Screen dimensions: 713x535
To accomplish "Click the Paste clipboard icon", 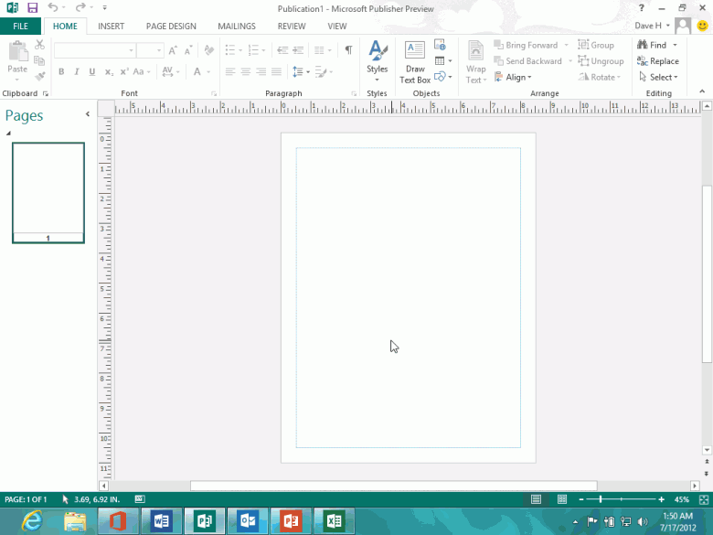I will tap(17, 51).
